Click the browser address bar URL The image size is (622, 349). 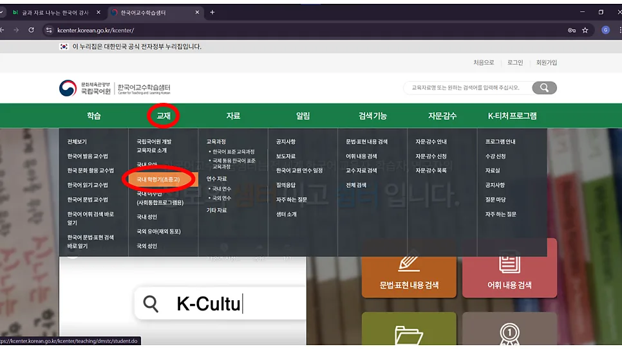point(95,30)
